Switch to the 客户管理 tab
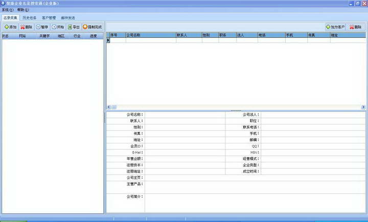The image size is (368, 222). (x=49, y=17)
